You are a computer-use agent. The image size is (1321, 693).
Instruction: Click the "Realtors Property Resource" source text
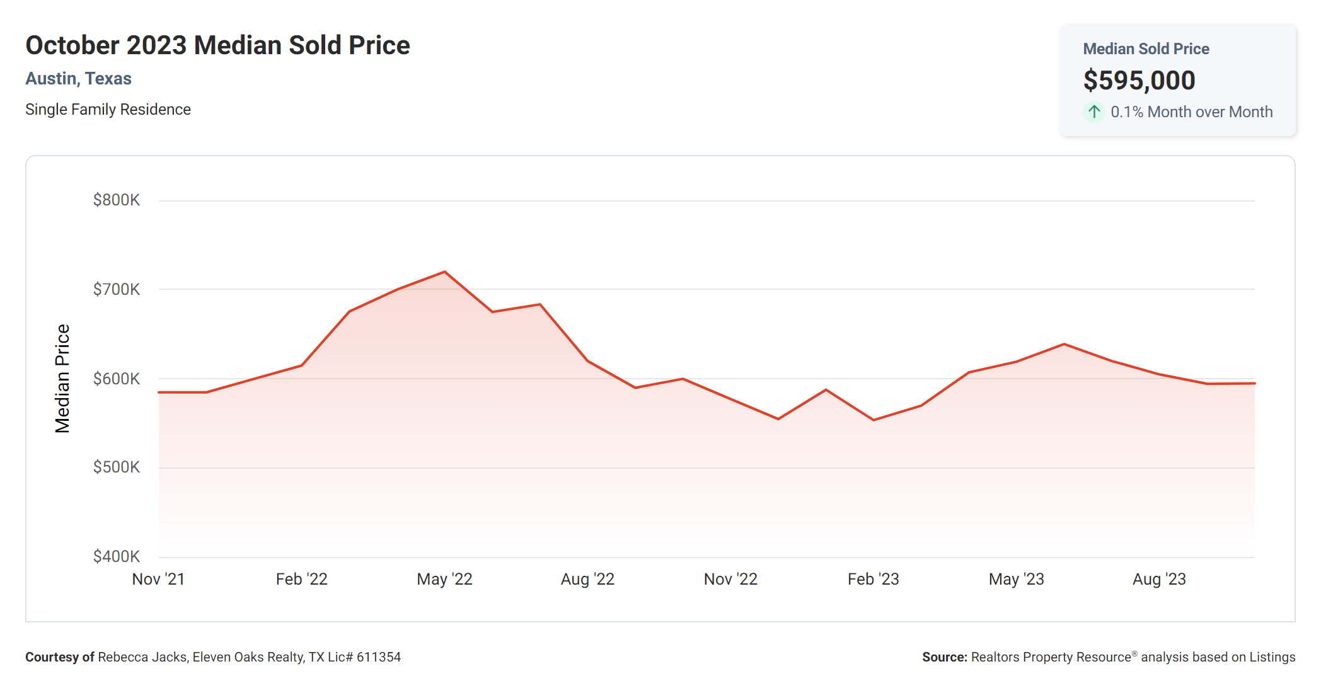(1051, 657)
